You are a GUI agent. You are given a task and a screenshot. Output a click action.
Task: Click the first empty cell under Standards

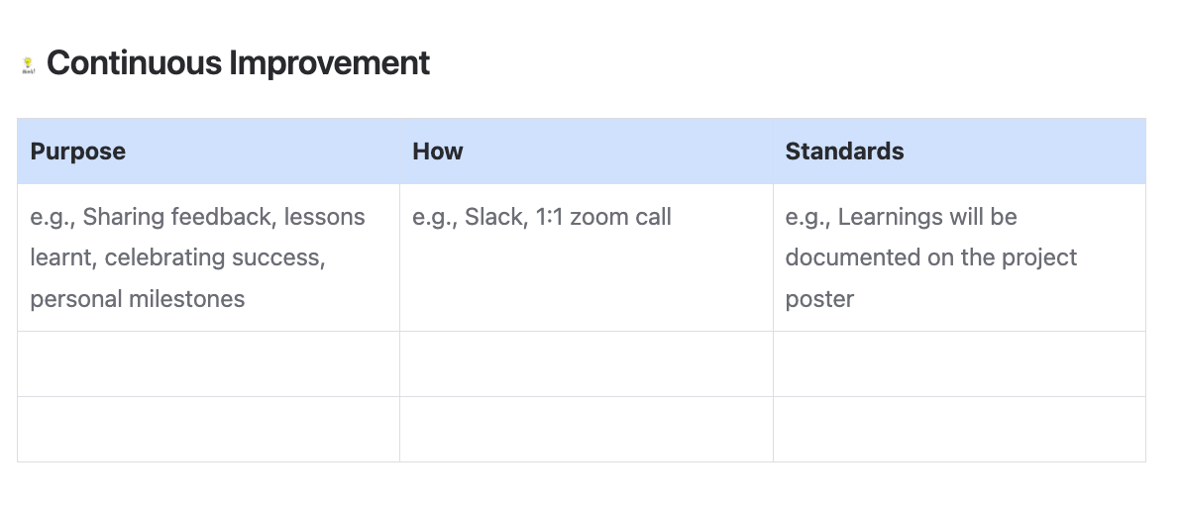click(959, 363)
